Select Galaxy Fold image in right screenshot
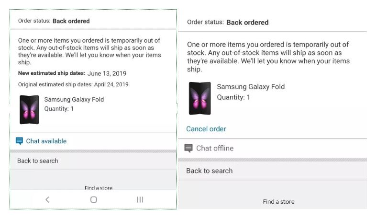 (199, 98)
